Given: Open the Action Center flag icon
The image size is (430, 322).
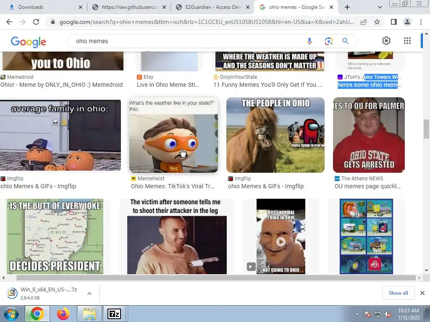Looking at the screenshot, I should tap(367, 314).
